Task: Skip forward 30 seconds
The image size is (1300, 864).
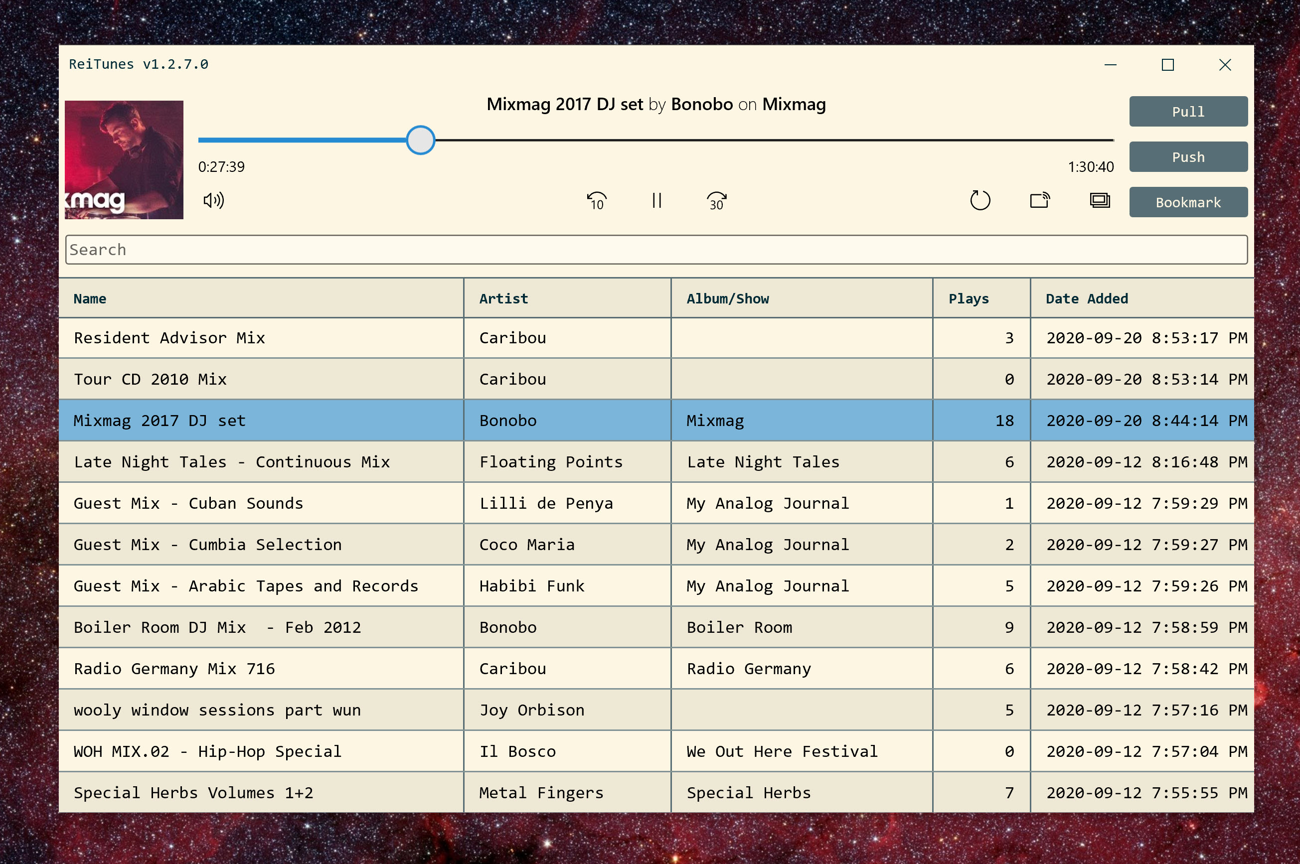Action: pos(716,201)
